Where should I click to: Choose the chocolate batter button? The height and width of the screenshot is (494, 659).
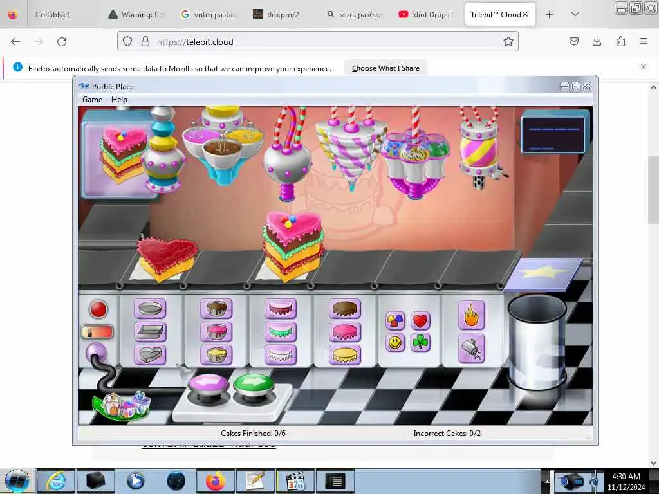[x=216, y=309]
